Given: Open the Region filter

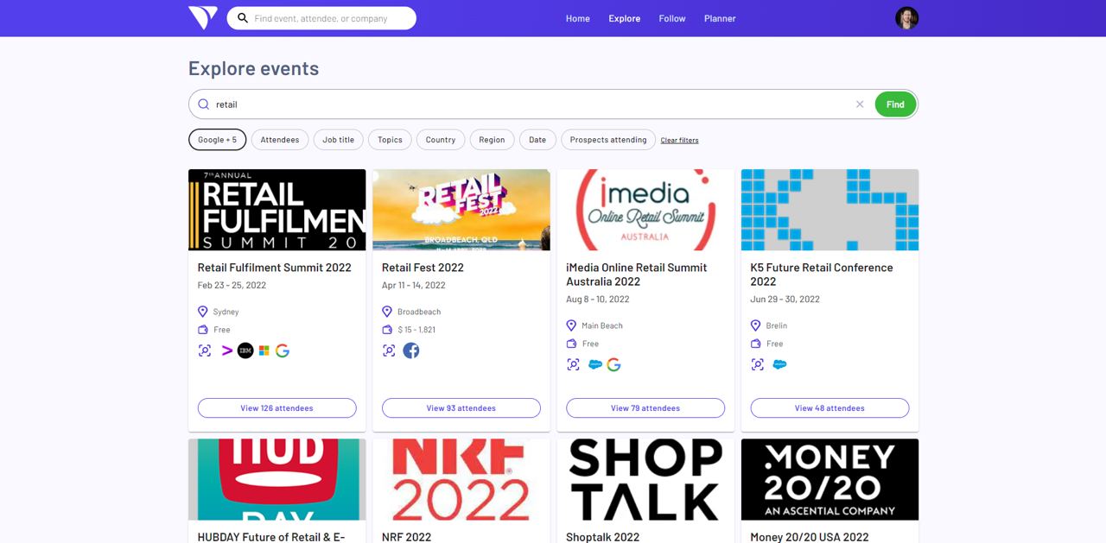Looking at the screenshot, I should tap(492, 140).
